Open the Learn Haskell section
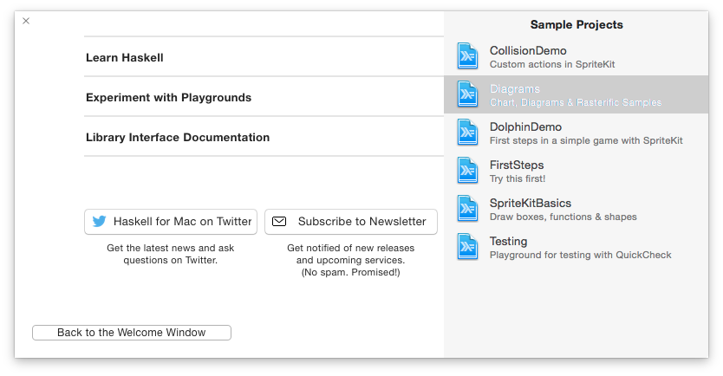Viewport: 723px width, 376px height. pyautogui.click(x=125, y=57)
